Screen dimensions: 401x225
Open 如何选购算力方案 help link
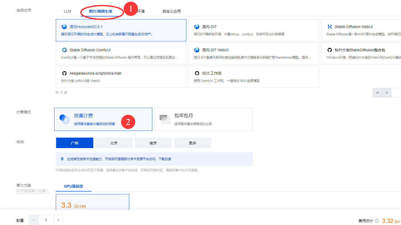point(32,191)
